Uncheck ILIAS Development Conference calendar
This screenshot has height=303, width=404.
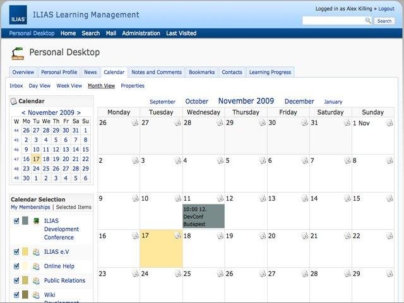click(x=16, y=221)
